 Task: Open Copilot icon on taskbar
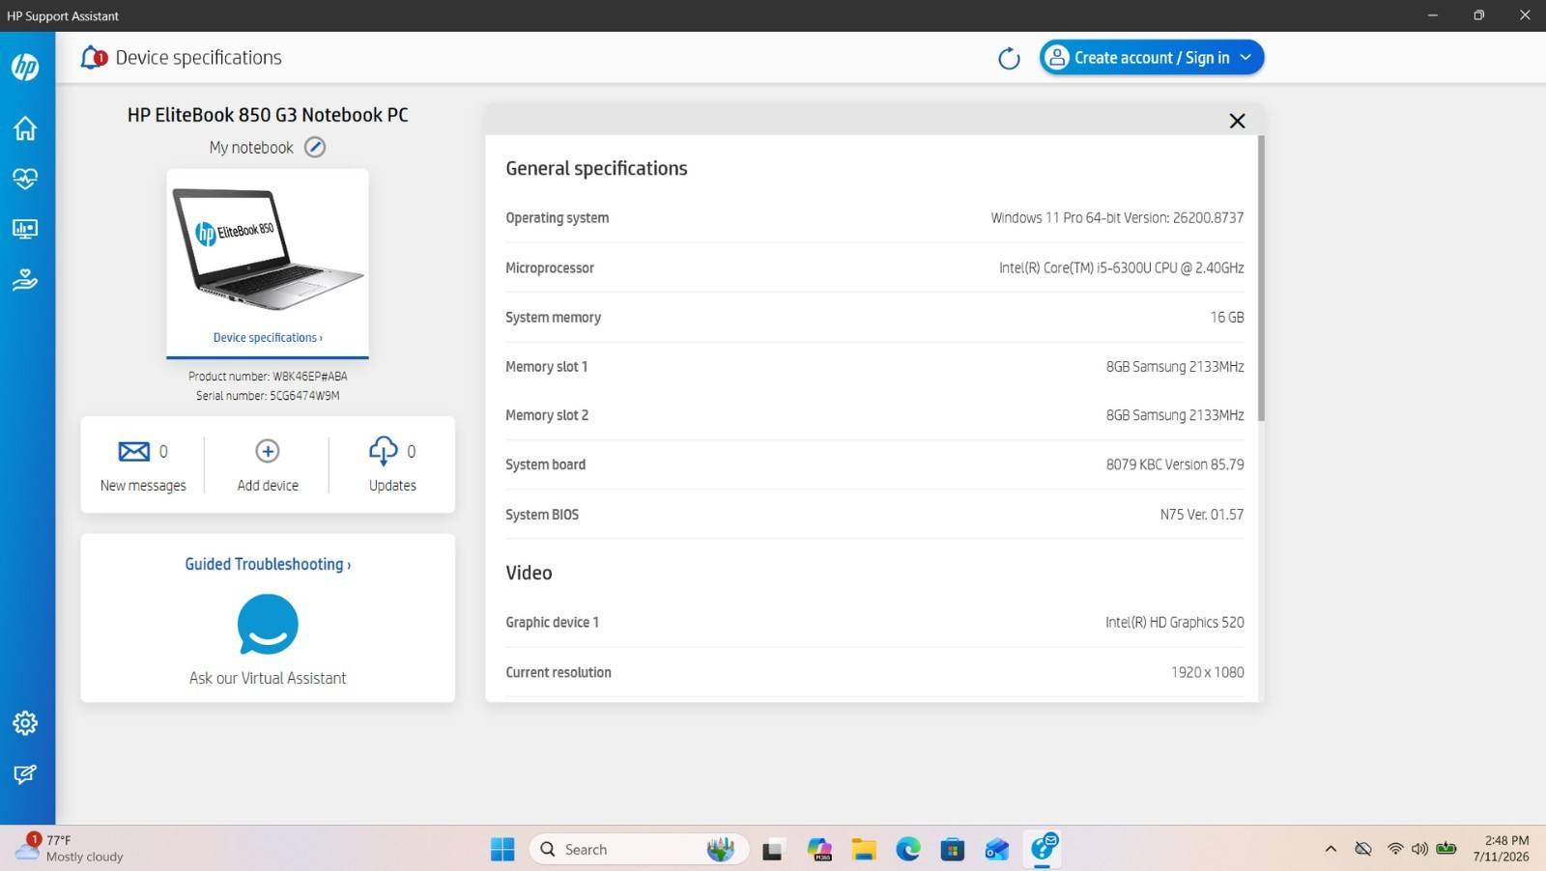tap(819, 850)
